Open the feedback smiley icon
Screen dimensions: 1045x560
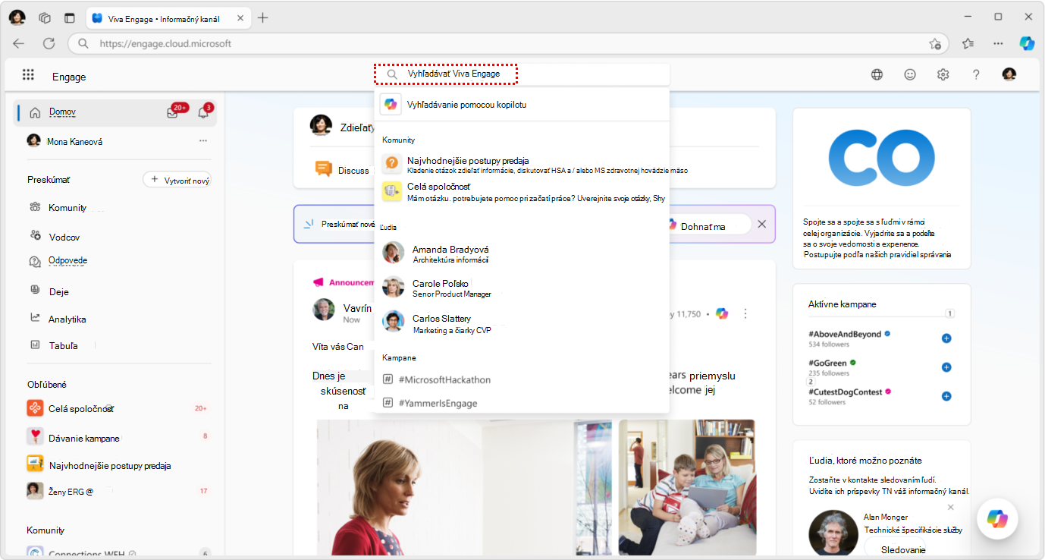pos(910,74)
